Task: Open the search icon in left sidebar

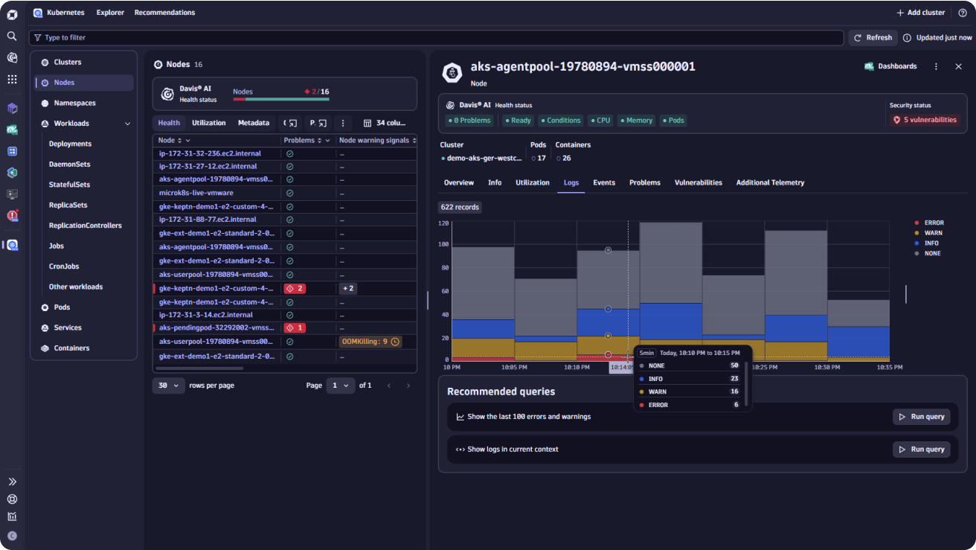Action: 12,36
